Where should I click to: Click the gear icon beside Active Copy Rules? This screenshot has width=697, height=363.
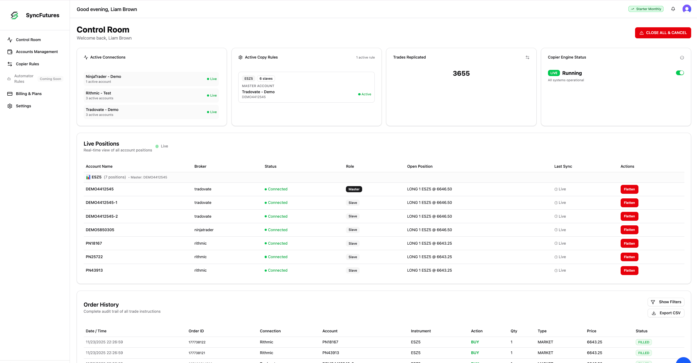(x=240, y=57)
